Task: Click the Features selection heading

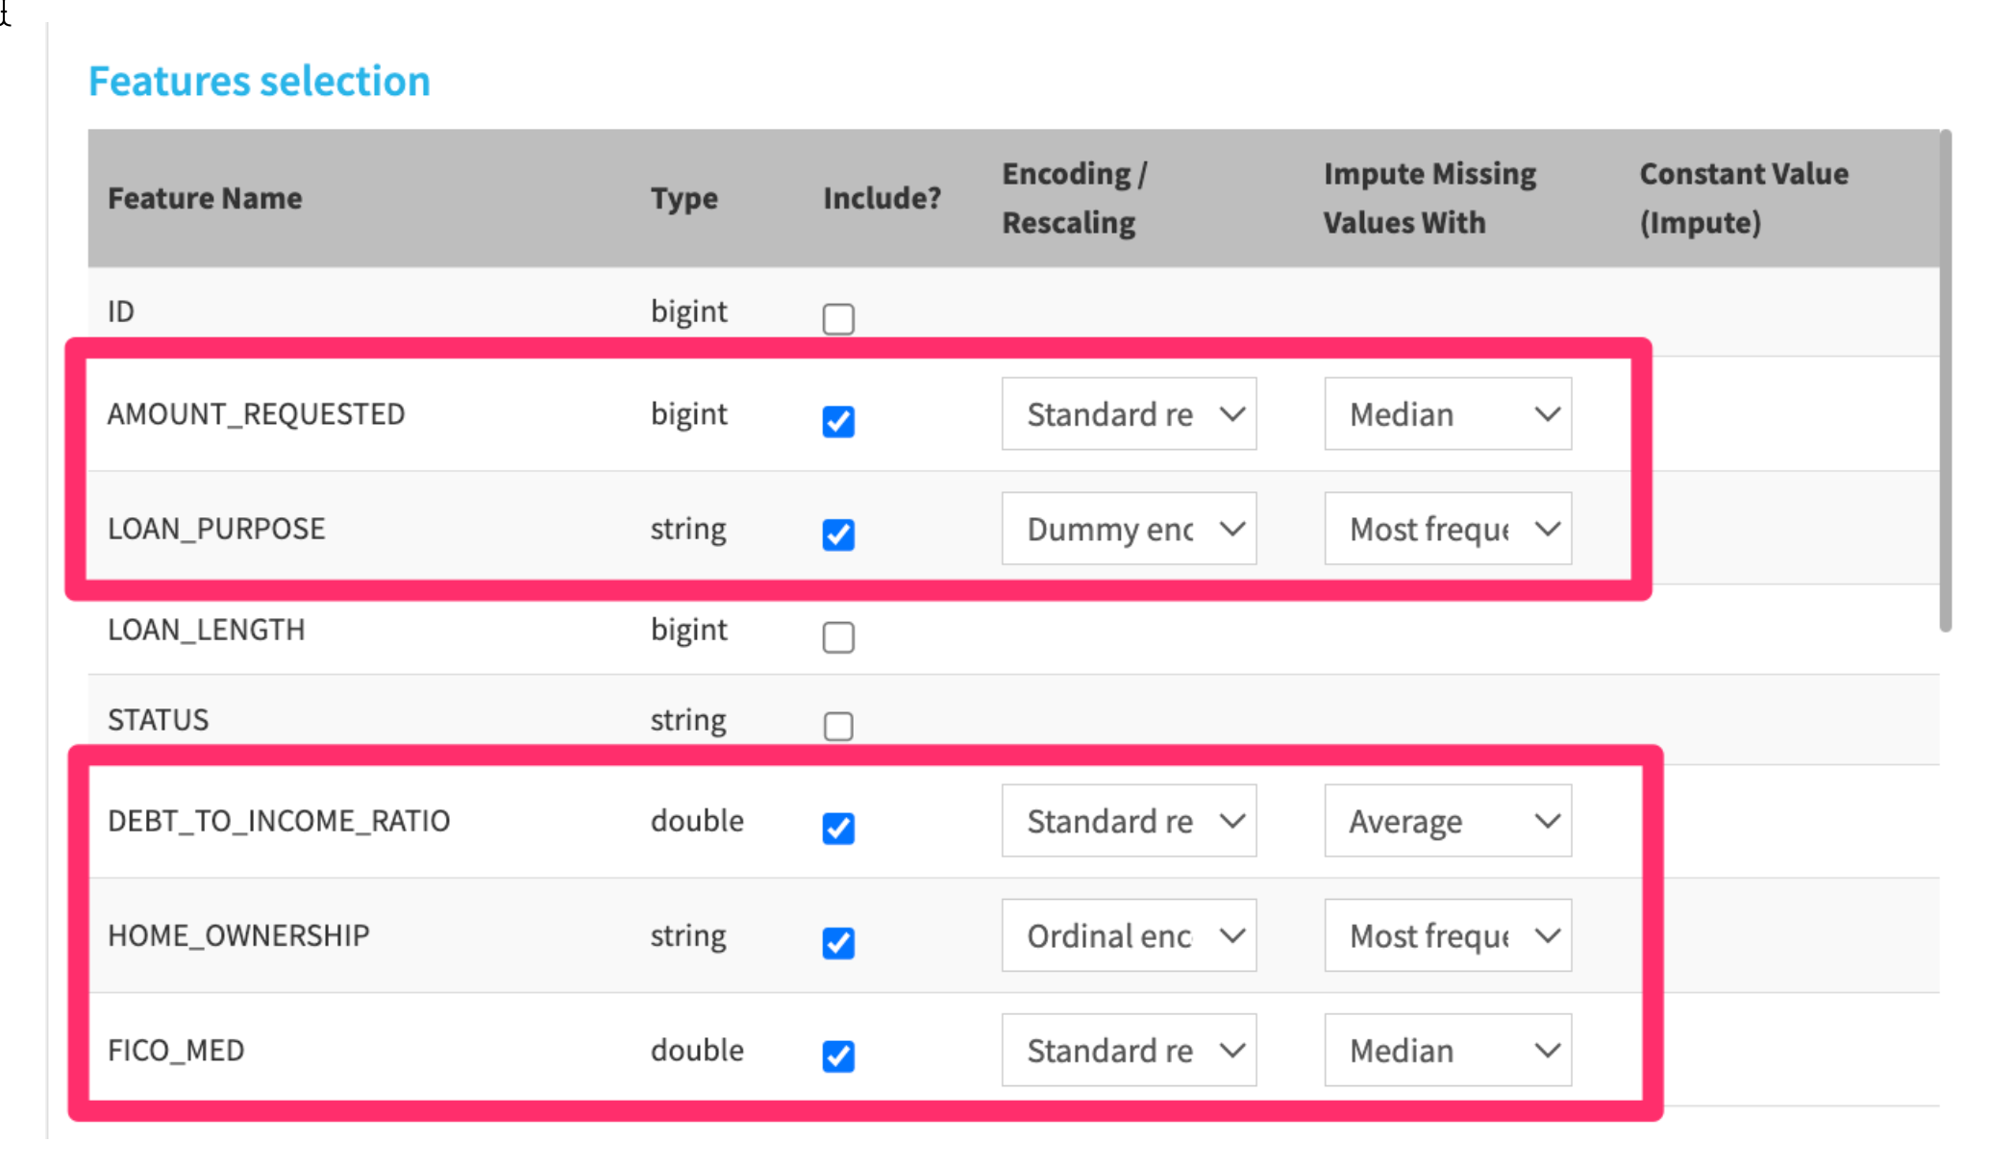Action: tap(260, 81)
